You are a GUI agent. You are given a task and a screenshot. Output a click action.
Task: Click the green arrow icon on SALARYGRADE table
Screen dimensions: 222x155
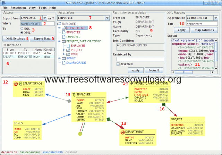(20, 83)
